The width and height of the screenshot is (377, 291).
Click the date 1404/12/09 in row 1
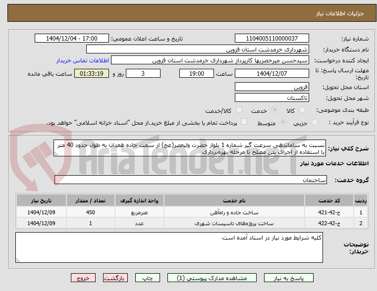[41, 212]
